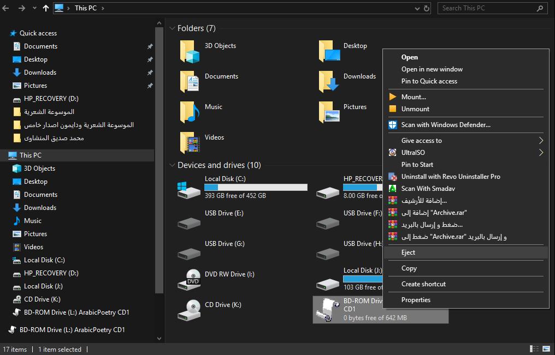
Task: Click the refresh button in address bar
Action: 427,8
